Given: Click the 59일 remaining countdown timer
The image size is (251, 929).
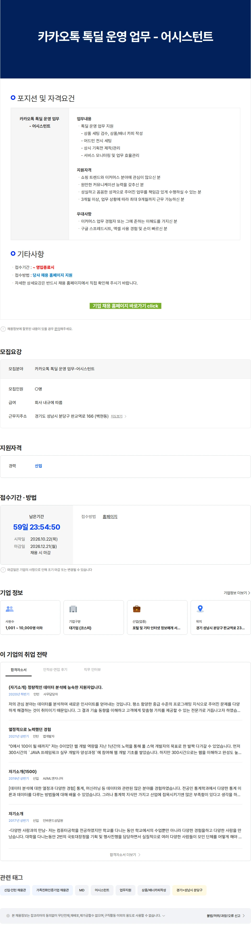Looking at the screenshot, I should tap(37, 527).
